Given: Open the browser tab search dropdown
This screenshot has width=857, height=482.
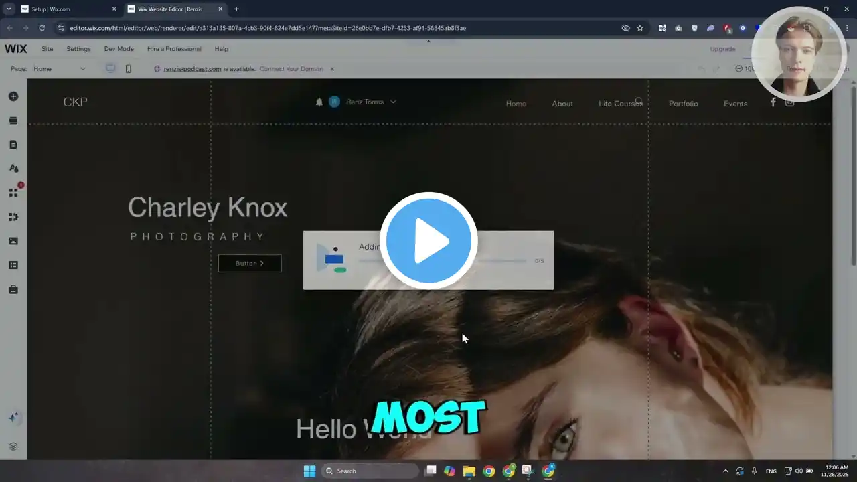Looking at the screenshot, I should pyautogui.click(x=9, y=9).
